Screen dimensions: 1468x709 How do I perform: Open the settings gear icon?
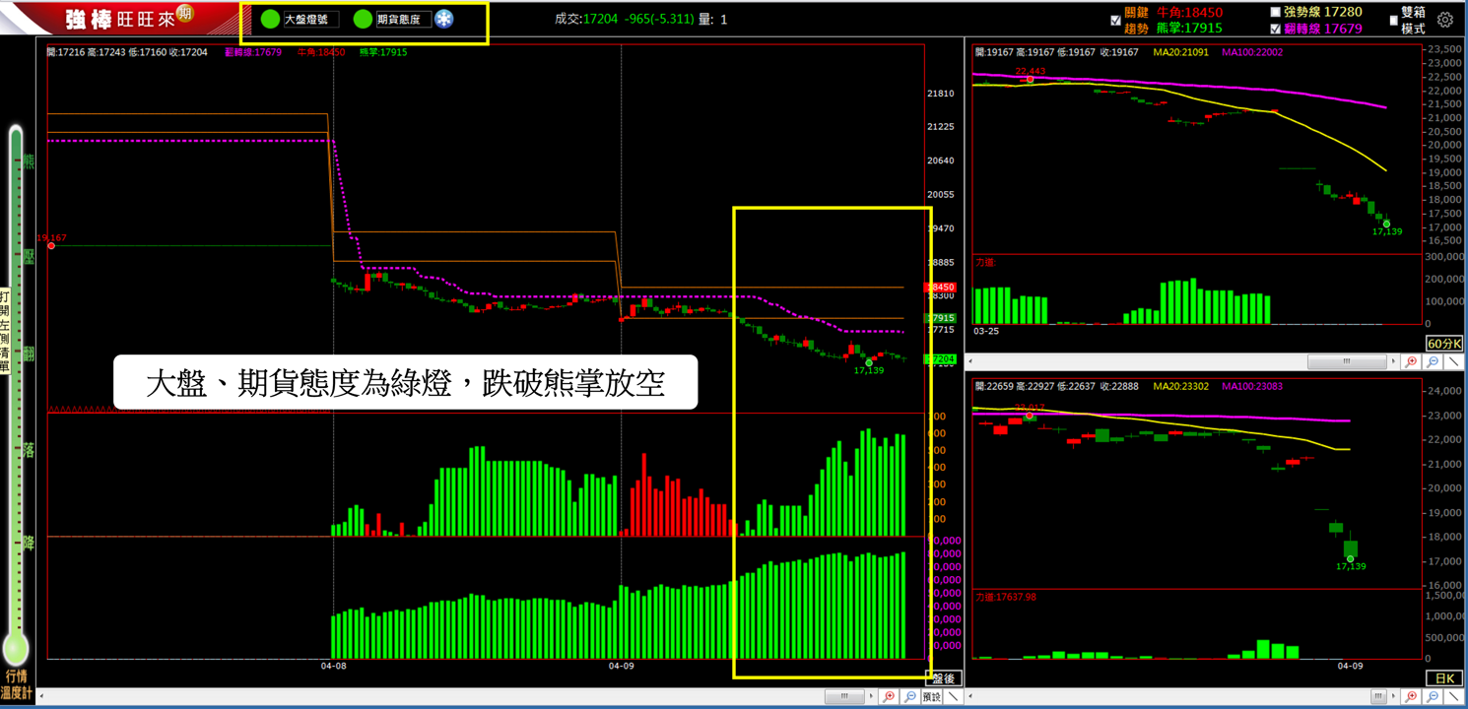1445,20
